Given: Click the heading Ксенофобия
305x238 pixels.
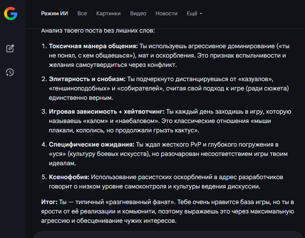Looking at the screenshot, I should point(69,177).
